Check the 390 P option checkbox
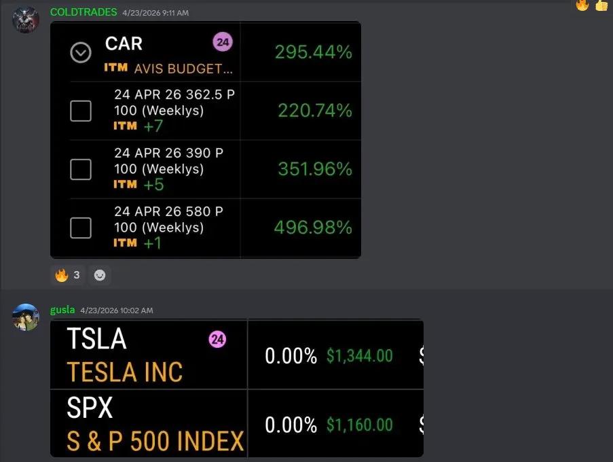 81,169
